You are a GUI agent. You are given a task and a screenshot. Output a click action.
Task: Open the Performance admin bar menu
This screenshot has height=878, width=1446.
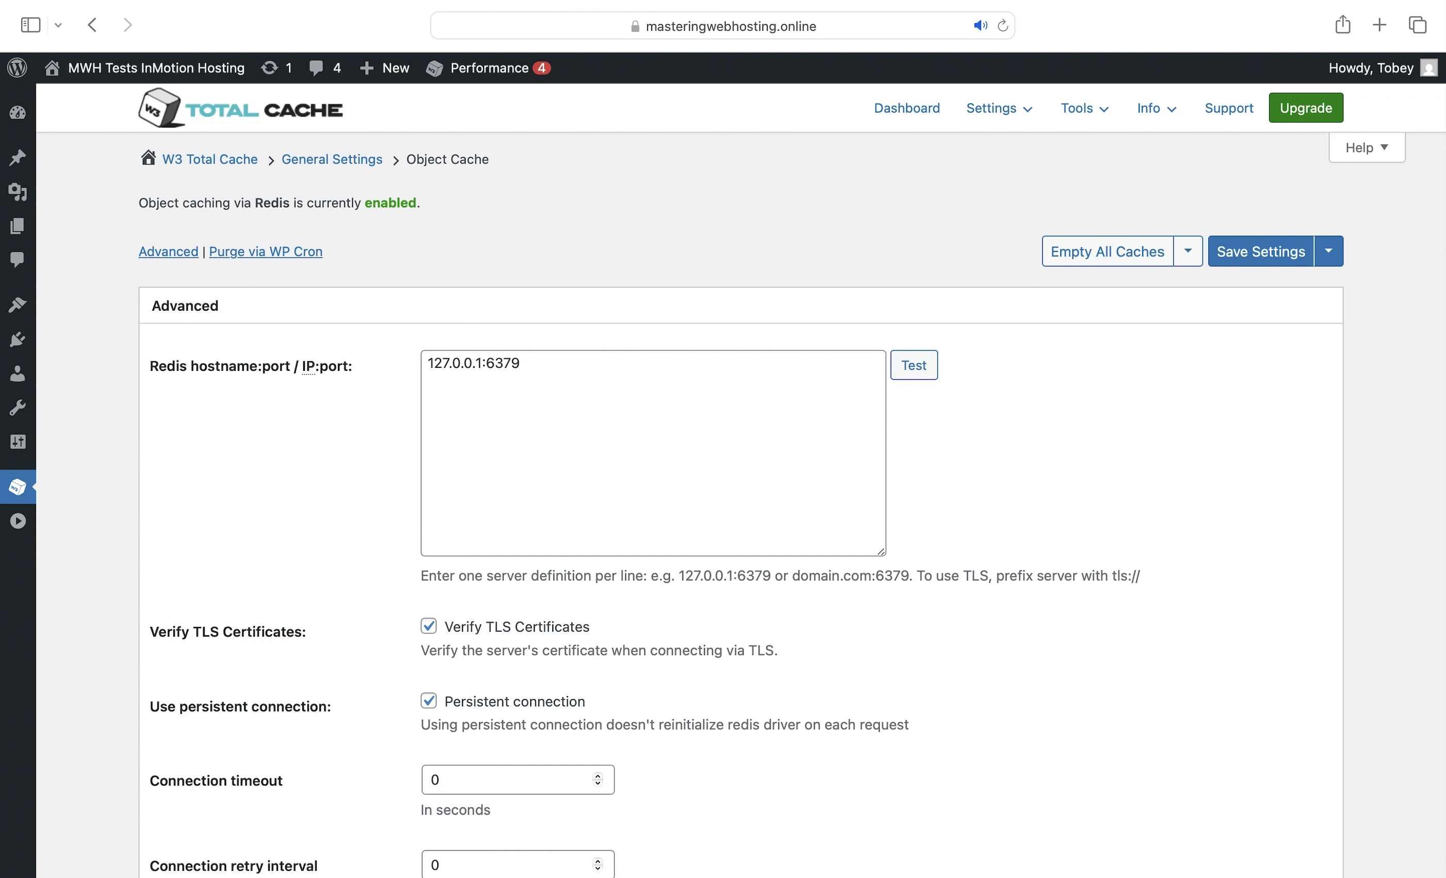pos(488,68)
